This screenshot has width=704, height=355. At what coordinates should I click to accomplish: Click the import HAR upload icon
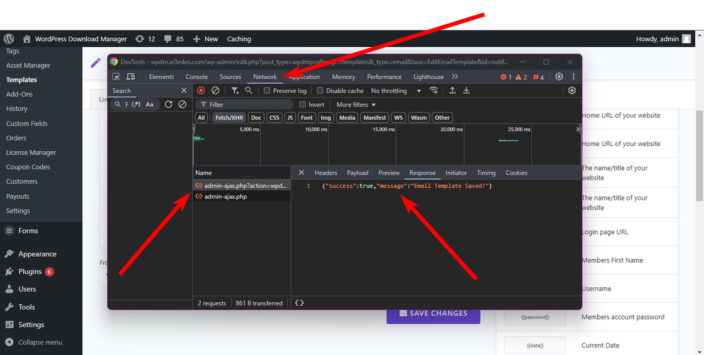click(x=453, y=90)
